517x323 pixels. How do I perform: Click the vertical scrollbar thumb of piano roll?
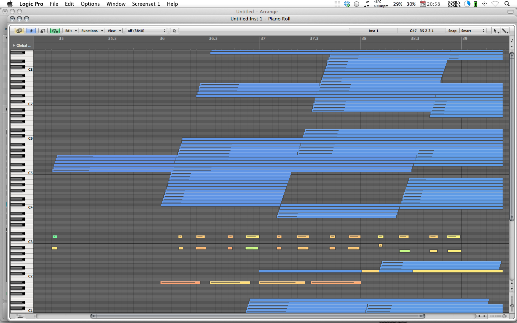tap(512, 136)
